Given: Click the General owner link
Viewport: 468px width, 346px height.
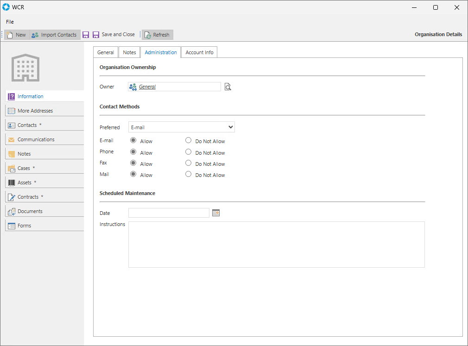Looking at the screenshot, I should point(147,87).
